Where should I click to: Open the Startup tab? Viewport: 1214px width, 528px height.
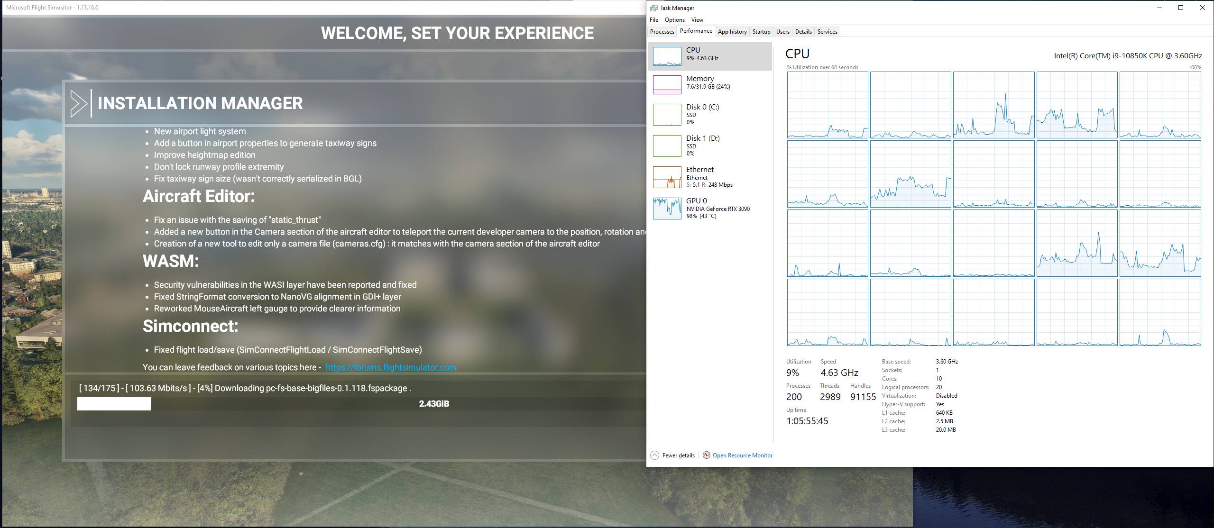click(761, 32)
